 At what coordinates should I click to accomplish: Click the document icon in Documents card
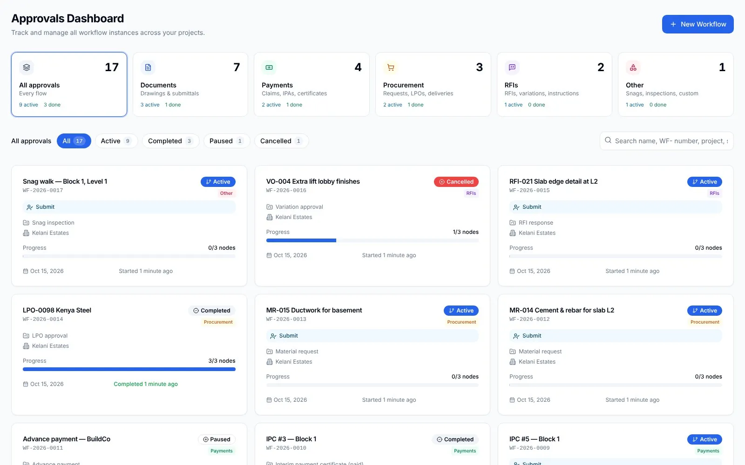[x=148, y=67]
